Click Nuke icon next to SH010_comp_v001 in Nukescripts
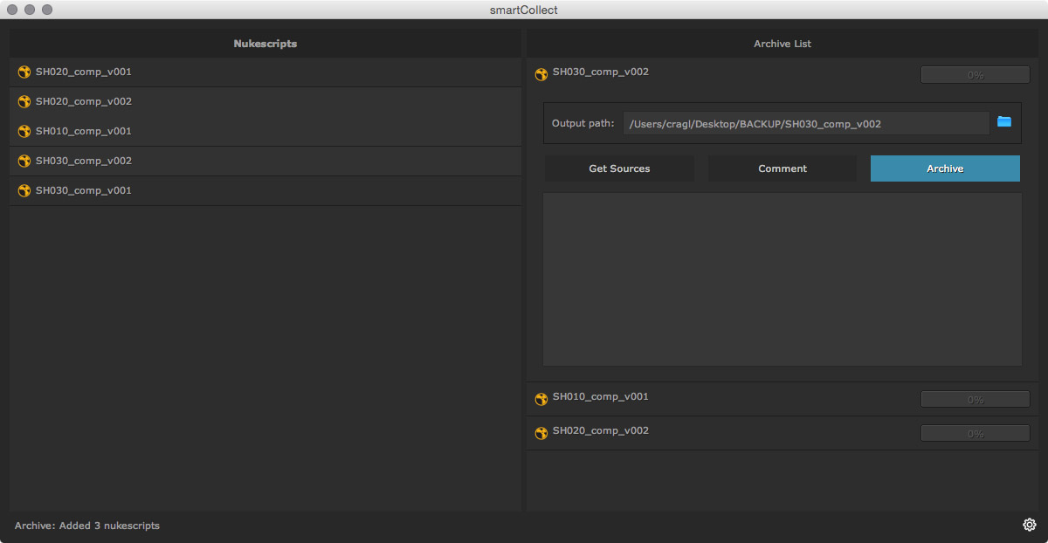1048x543 pixels. [24, 132]
